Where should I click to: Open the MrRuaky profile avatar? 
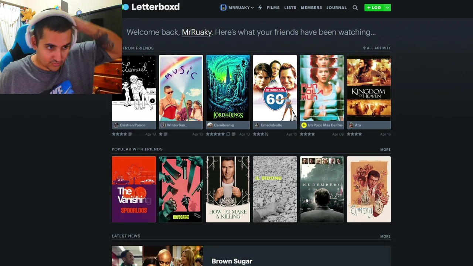coord(223,7)
